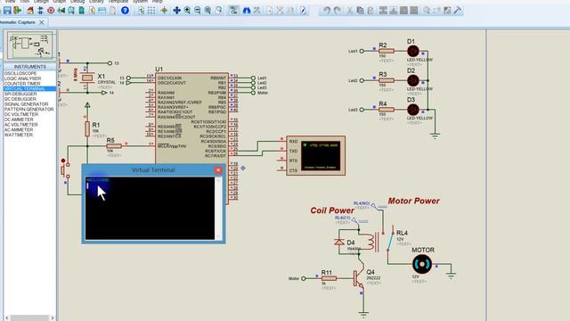570x321 pixels.
Task: Click the Zoom to Area icon
Action: (x=218, y=11)
